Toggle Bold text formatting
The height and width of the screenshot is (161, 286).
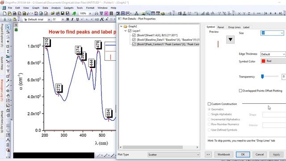[67, 19]
